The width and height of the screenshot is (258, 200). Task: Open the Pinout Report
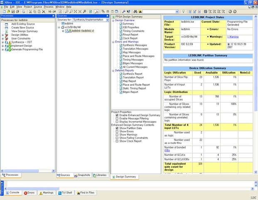pyautogui.click(x=130, y=35)
